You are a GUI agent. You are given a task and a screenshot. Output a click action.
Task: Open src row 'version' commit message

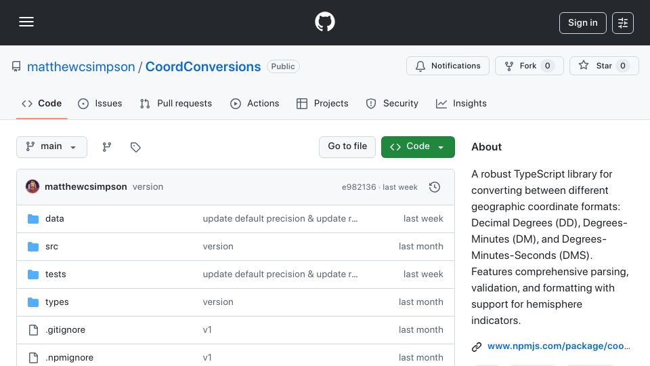[218, 247]
